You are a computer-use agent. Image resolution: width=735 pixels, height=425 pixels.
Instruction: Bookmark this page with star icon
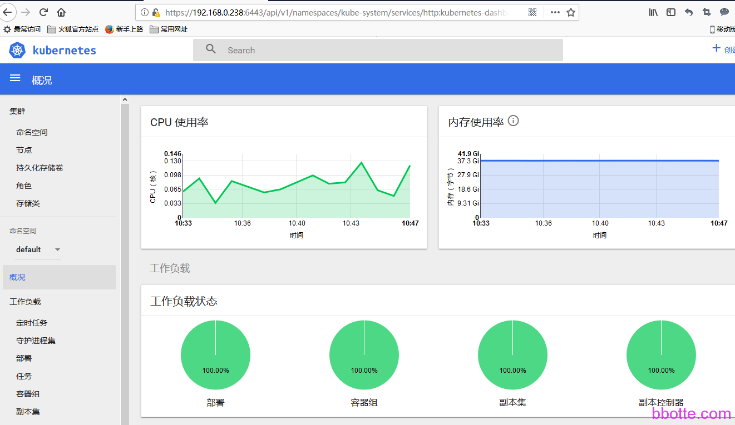pos(571,12)
